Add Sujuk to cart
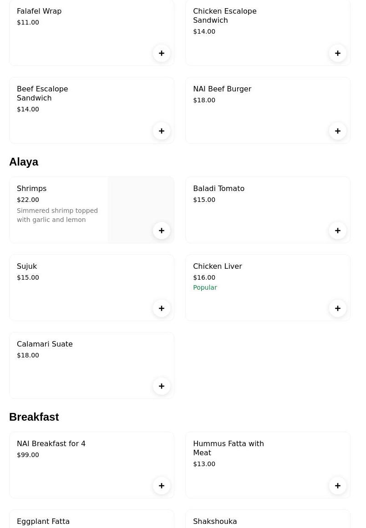 162,308
